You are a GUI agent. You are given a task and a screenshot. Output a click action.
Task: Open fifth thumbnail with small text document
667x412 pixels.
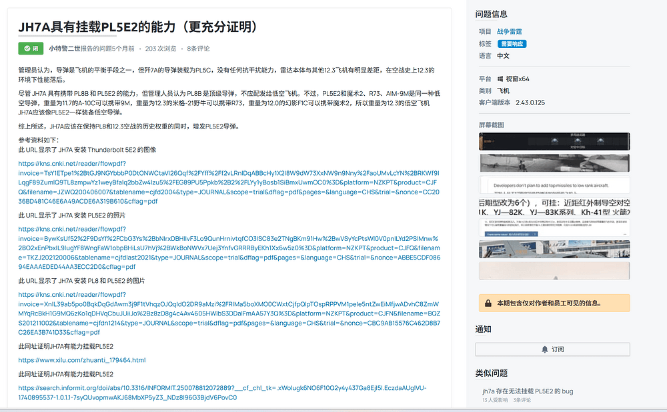[554, 228]
